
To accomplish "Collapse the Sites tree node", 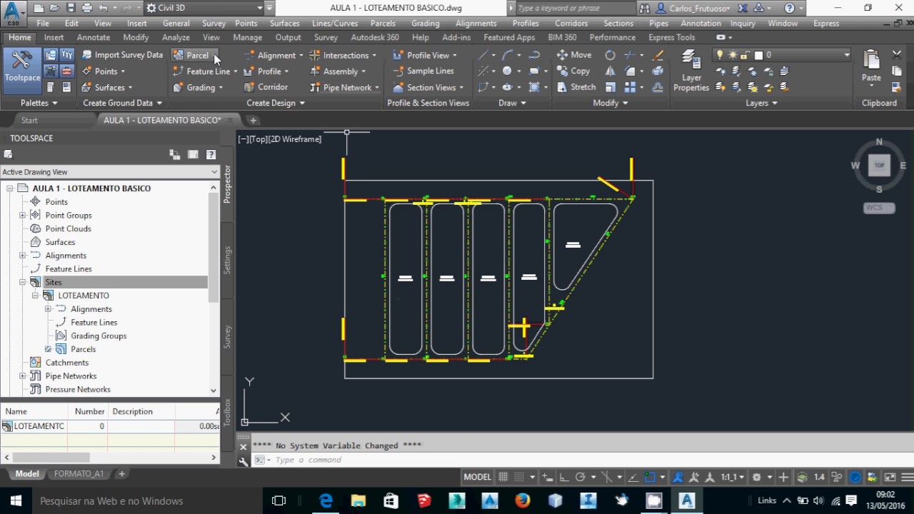I will coord(22,282).
